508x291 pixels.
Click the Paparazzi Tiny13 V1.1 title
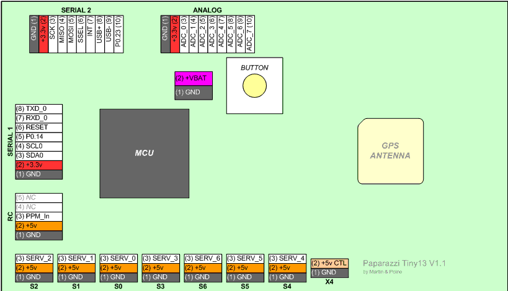click(404, 263)
